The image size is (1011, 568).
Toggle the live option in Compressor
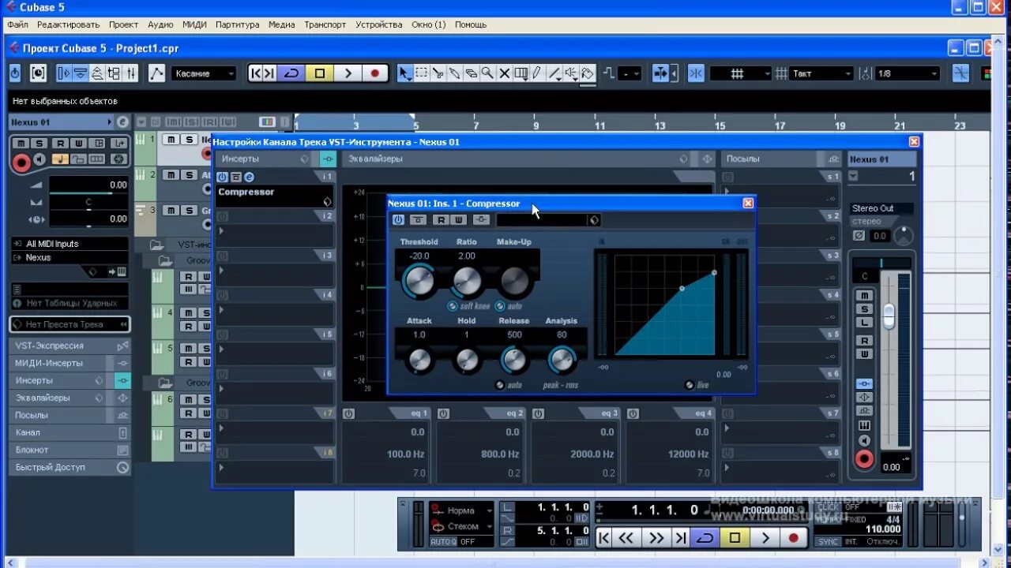[690, 385]
